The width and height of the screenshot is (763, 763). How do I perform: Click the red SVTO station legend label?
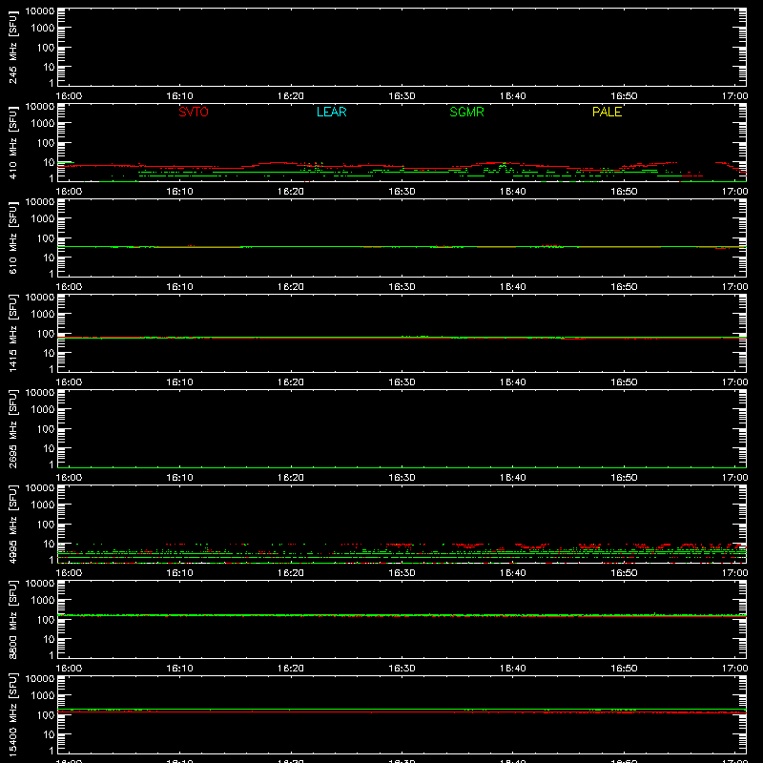pos(194,112)
